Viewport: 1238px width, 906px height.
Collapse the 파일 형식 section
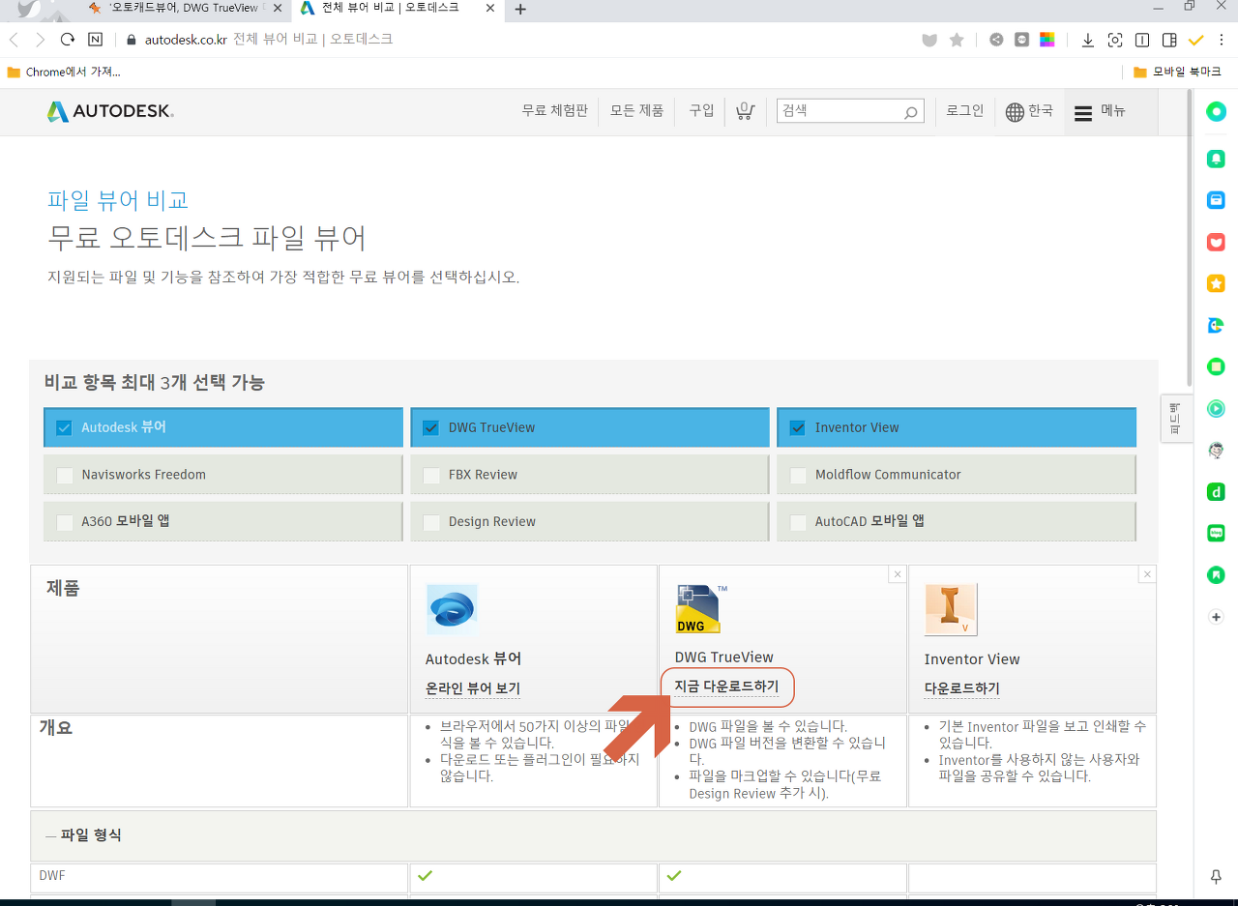tap(83, 835)
